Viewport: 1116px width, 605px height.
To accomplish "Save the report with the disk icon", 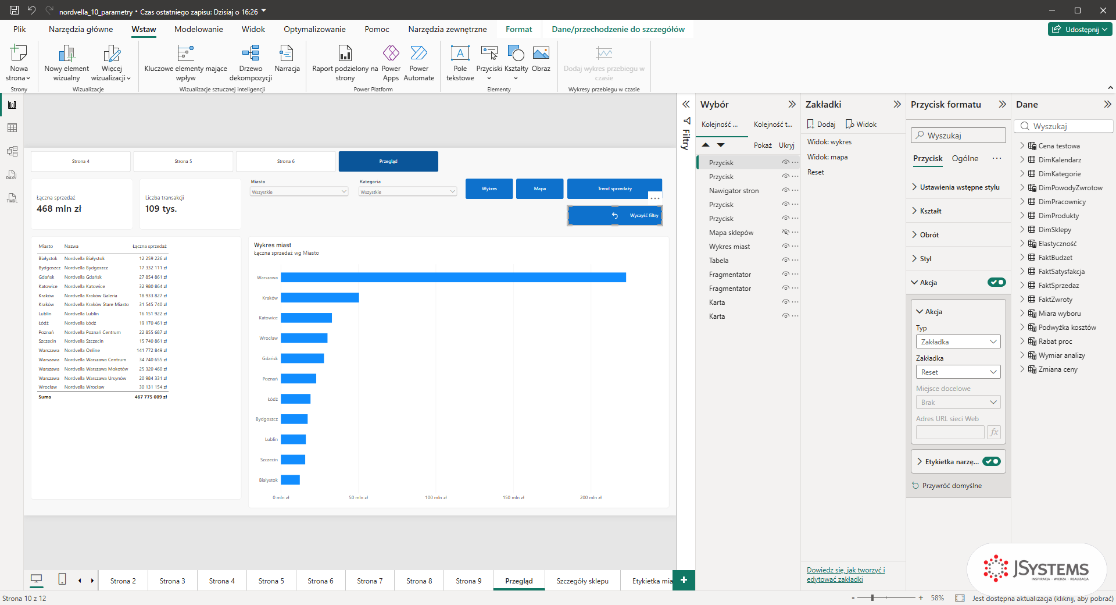I will pyautogui.click(x=14, y=10).
